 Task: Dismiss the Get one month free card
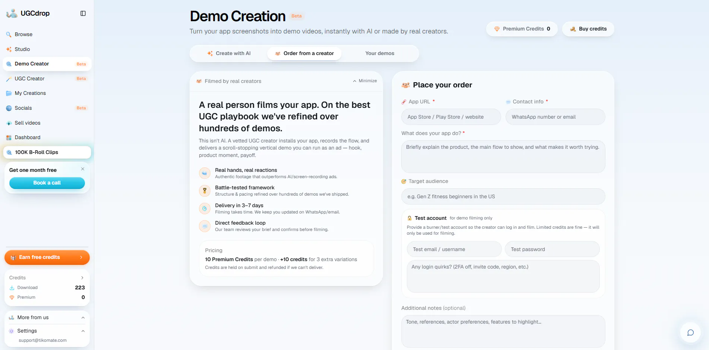[83, 169]
